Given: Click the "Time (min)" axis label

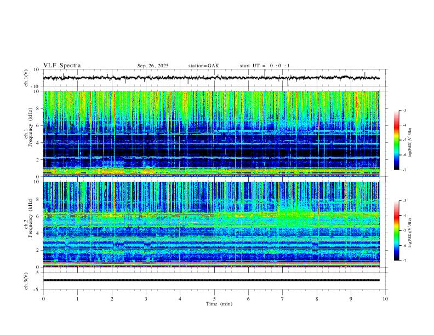Looking at the screenshot, I should pyautogui.click(x=219, y=304).
